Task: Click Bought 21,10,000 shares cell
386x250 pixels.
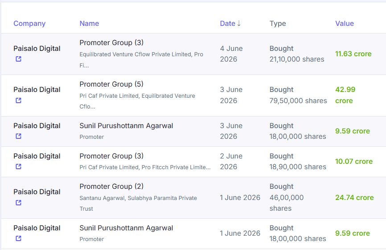Action: pyautogui.click(x=297, y=54)
